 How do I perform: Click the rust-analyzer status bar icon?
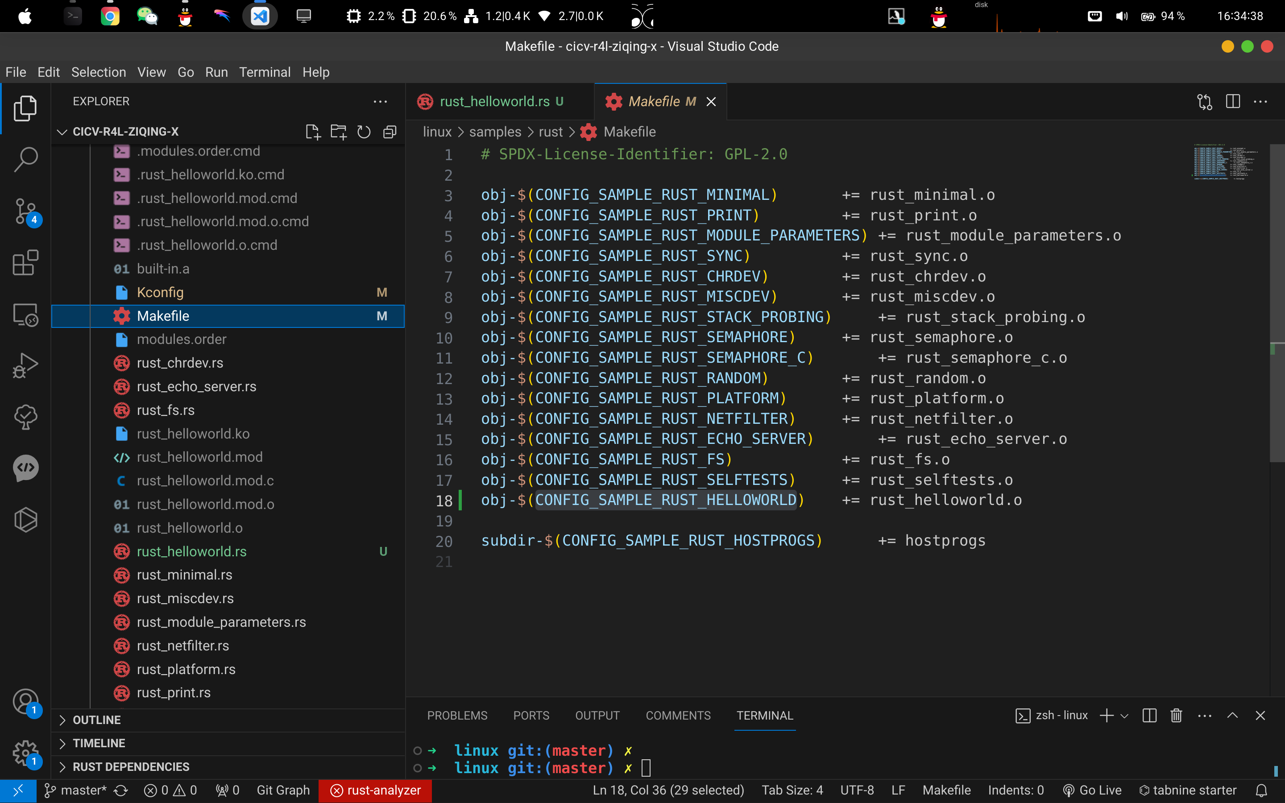374,790
